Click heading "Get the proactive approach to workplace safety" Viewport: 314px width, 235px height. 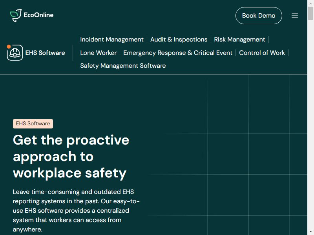71,156
